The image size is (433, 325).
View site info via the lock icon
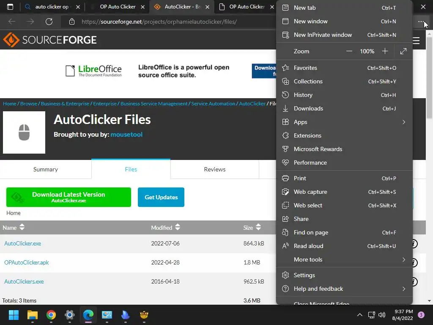[x=72, y=22]
